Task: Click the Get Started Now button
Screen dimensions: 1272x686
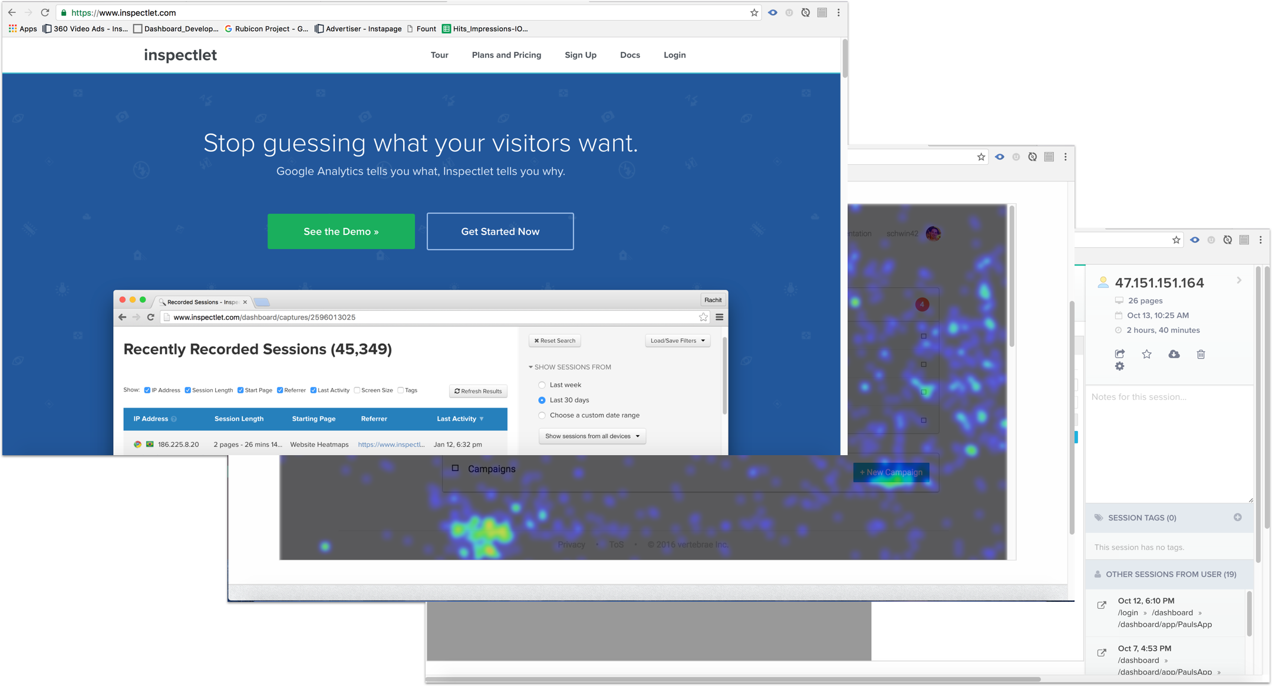Action: click(500, 231)
